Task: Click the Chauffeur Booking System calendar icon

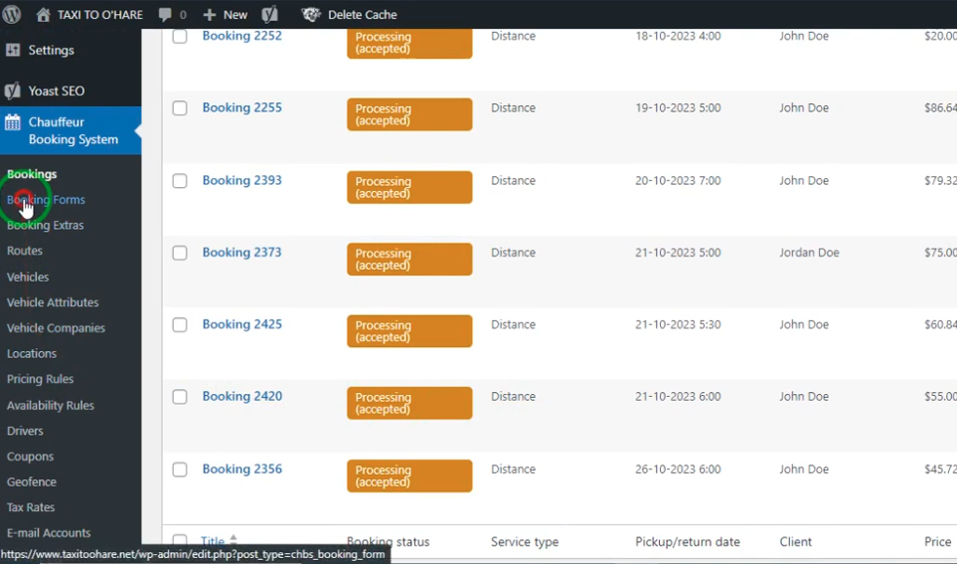Action: 13,123
